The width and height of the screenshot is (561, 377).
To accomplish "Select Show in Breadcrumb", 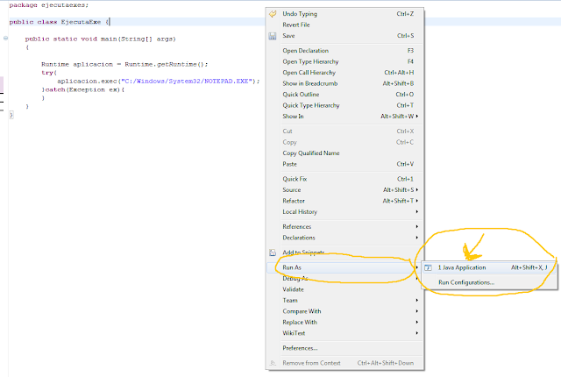I will tap(344, 83).
